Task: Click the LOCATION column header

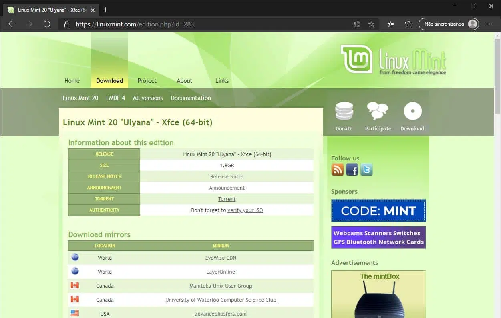Action: (x=105, y=246)
